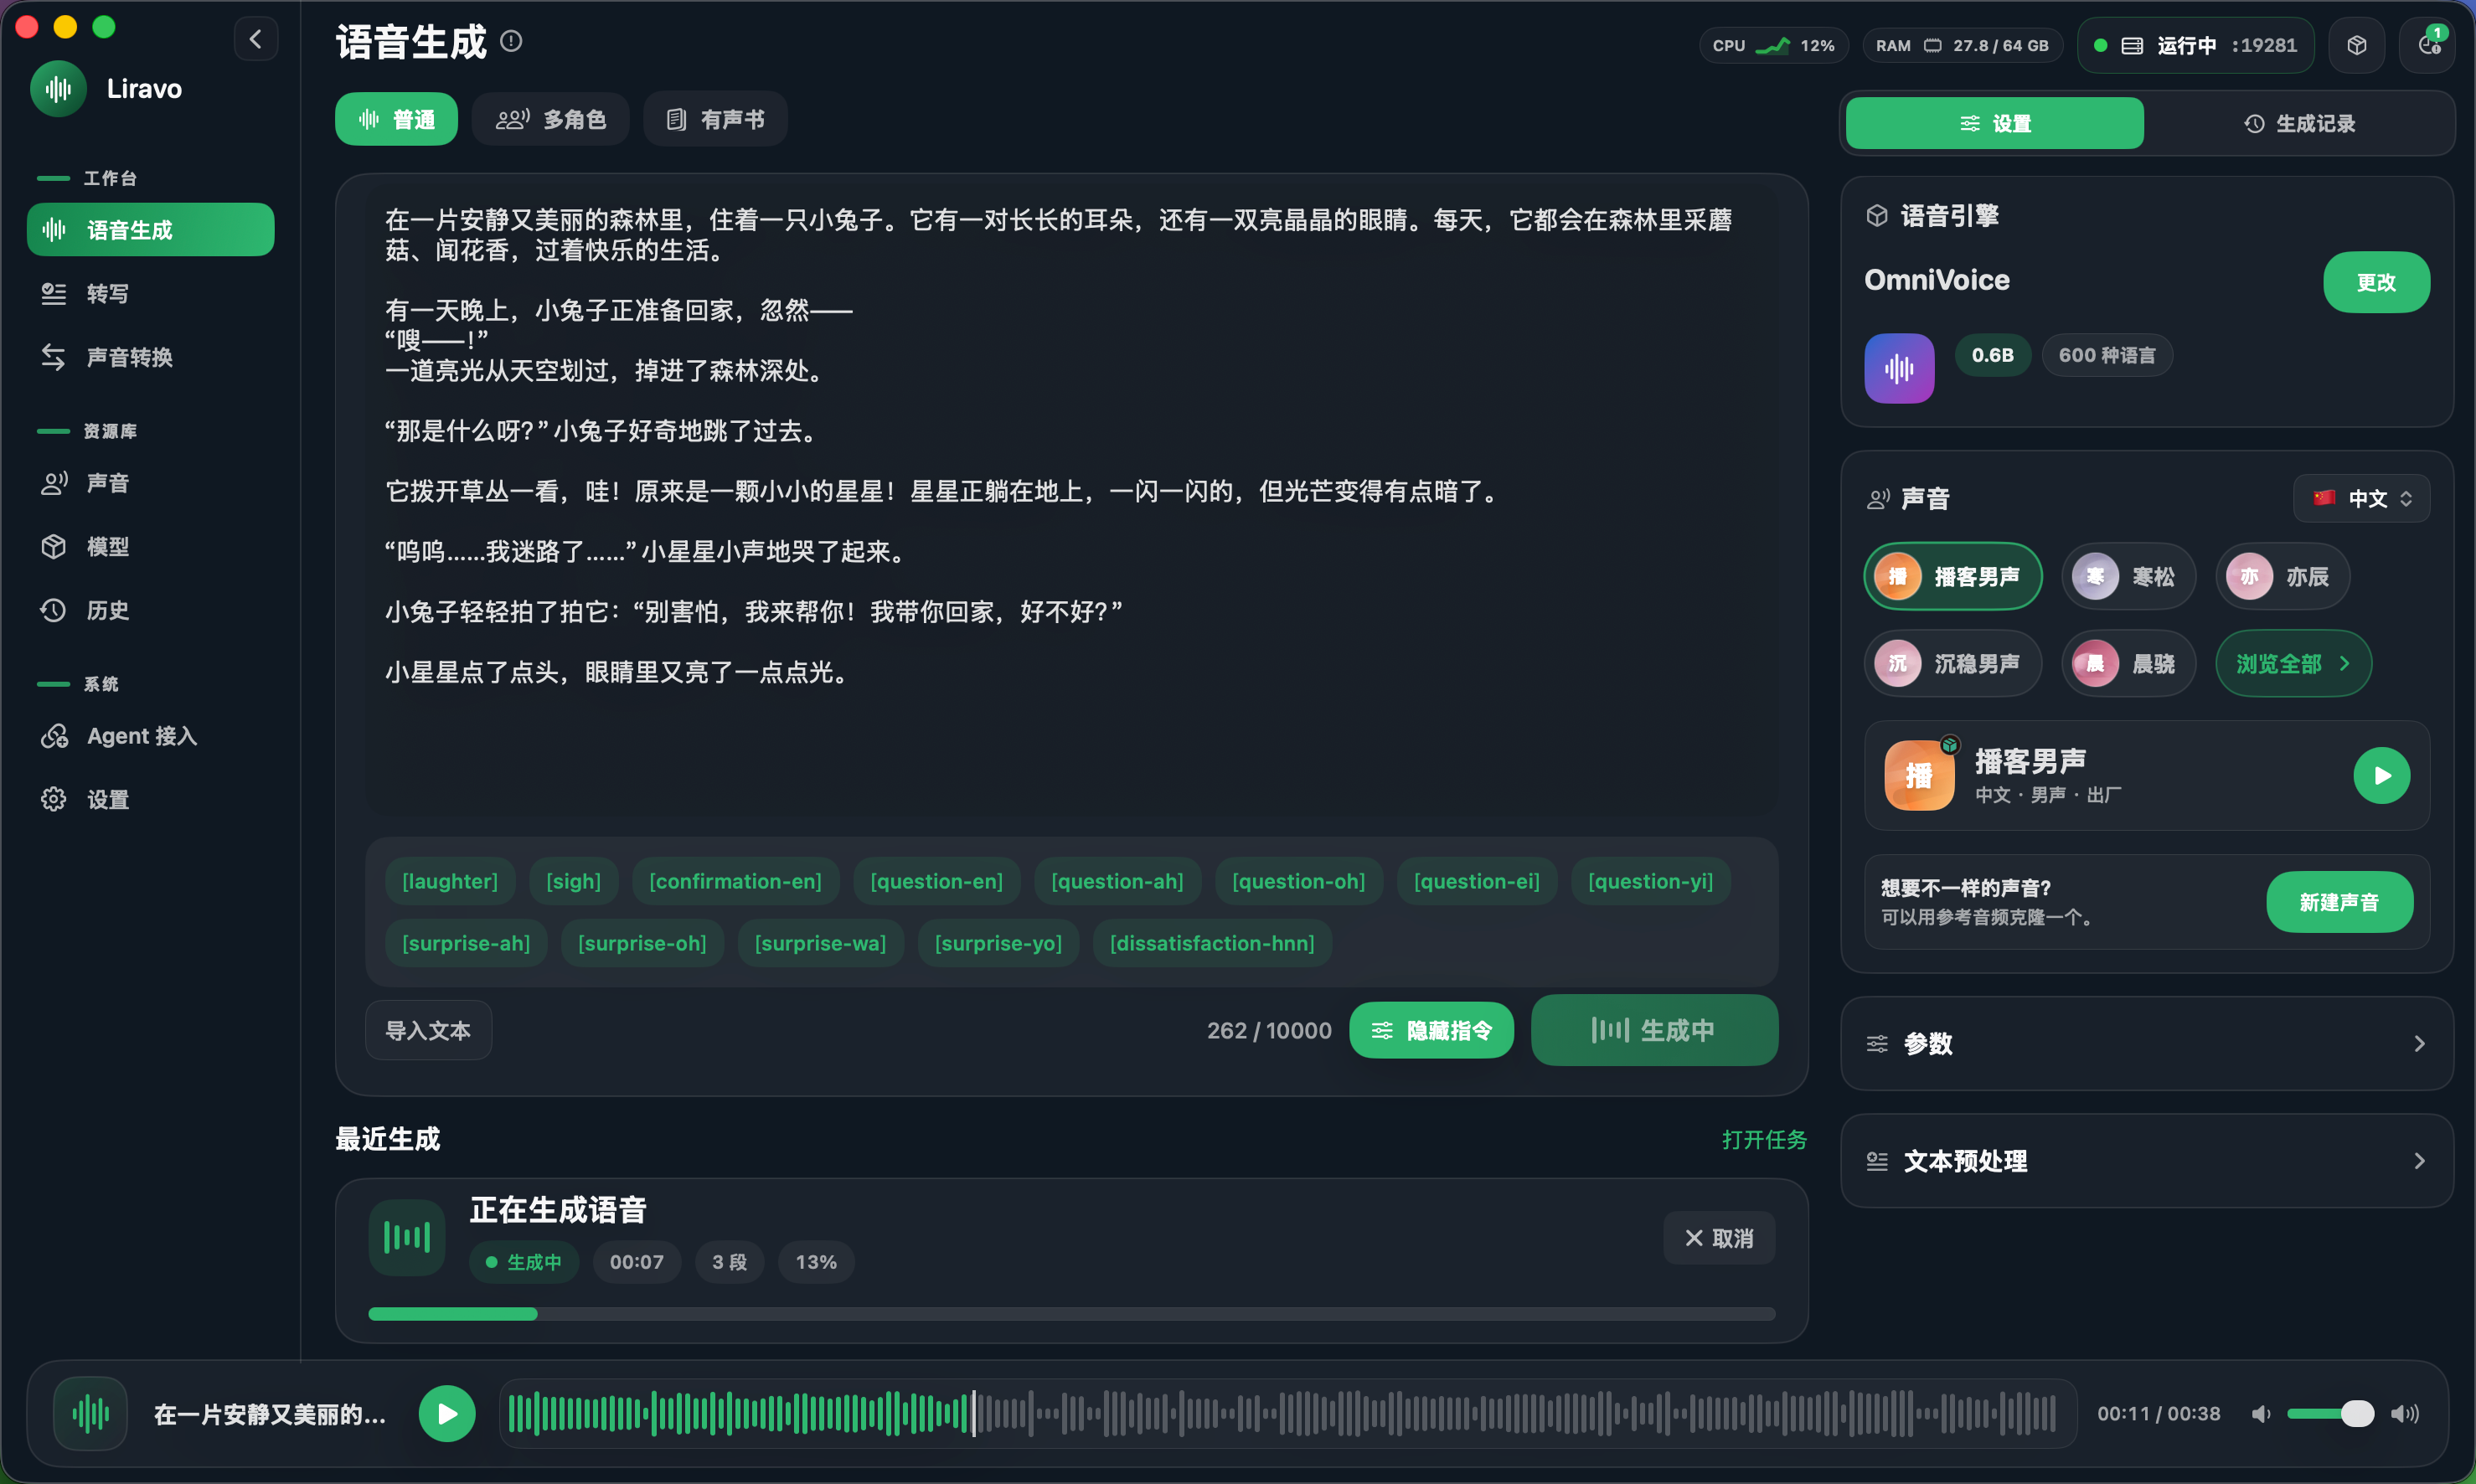Cancel generation with 取消 button
The image size is (2476, 1484).
point(1719,1238)
